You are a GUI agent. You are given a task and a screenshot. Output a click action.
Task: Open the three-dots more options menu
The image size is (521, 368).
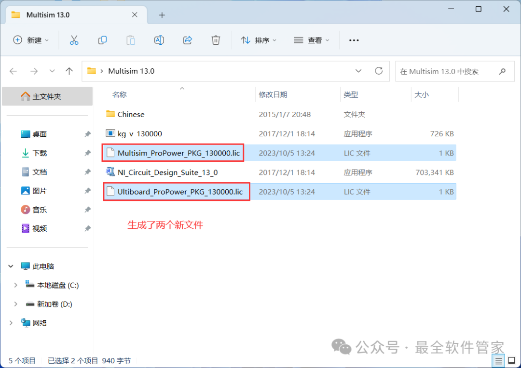[x=354, y=40]
